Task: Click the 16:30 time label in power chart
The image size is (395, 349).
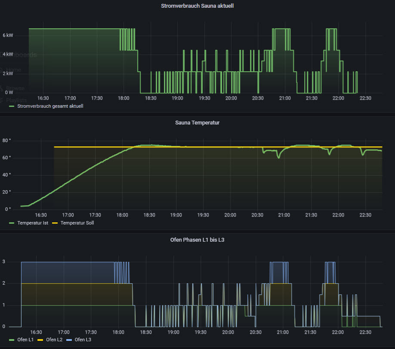Action: coord(43,98)
